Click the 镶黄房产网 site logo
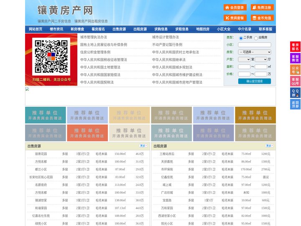This screenshot has width=301, height=226. [65, 10]
